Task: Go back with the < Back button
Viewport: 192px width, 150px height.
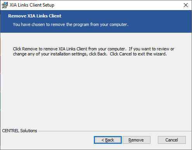Action: coord(108,140)
